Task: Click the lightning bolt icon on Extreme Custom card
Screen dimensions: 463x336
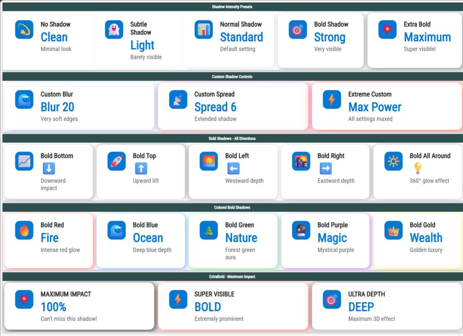Action: point(332,99)
